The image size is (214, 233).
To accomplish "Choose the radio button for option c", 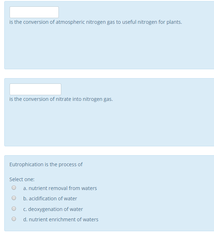I will (x=14, y=209).
